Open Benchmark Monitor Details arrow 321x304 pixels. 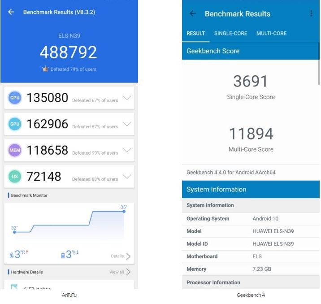point(128,256)
